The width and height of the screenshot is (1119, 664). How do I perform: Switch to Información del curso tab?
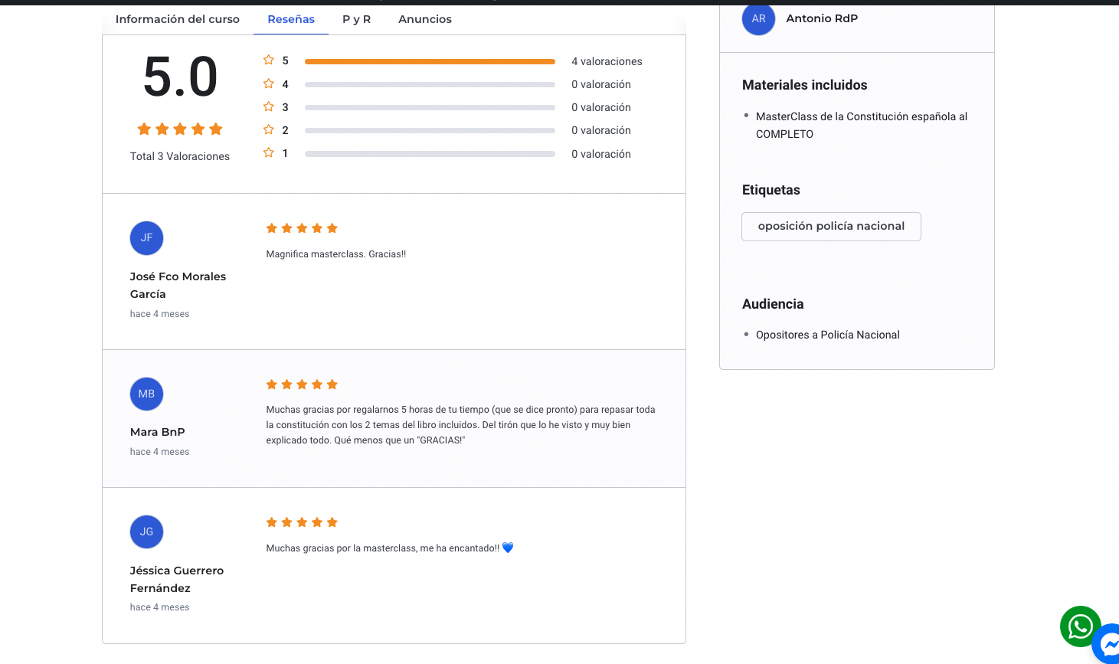pos(178,19)
